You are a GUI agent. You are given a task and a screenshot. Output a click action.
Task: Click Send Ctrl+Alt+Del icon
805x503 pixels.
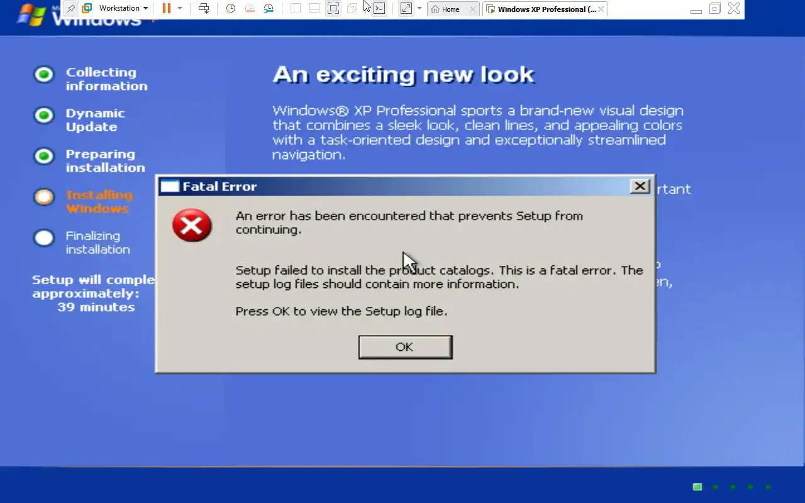204,8
